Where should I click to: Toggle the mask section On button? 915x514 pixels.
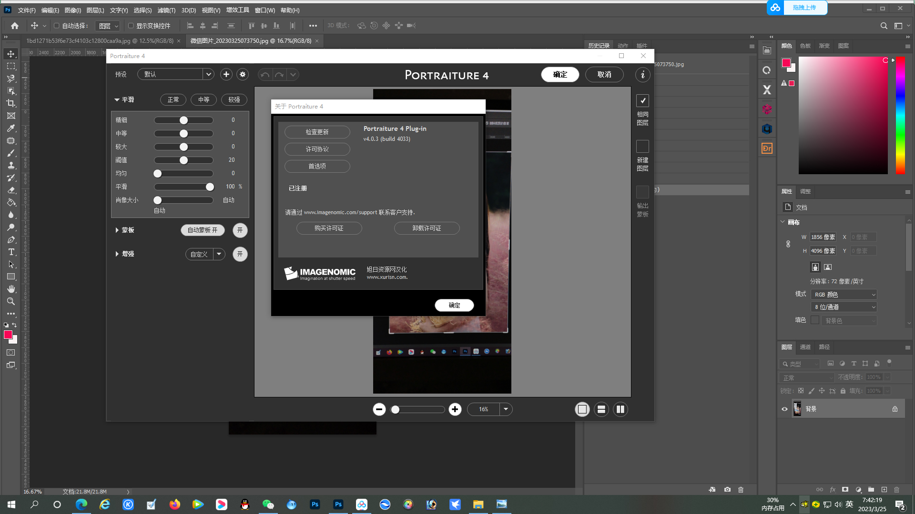point(240,230)
